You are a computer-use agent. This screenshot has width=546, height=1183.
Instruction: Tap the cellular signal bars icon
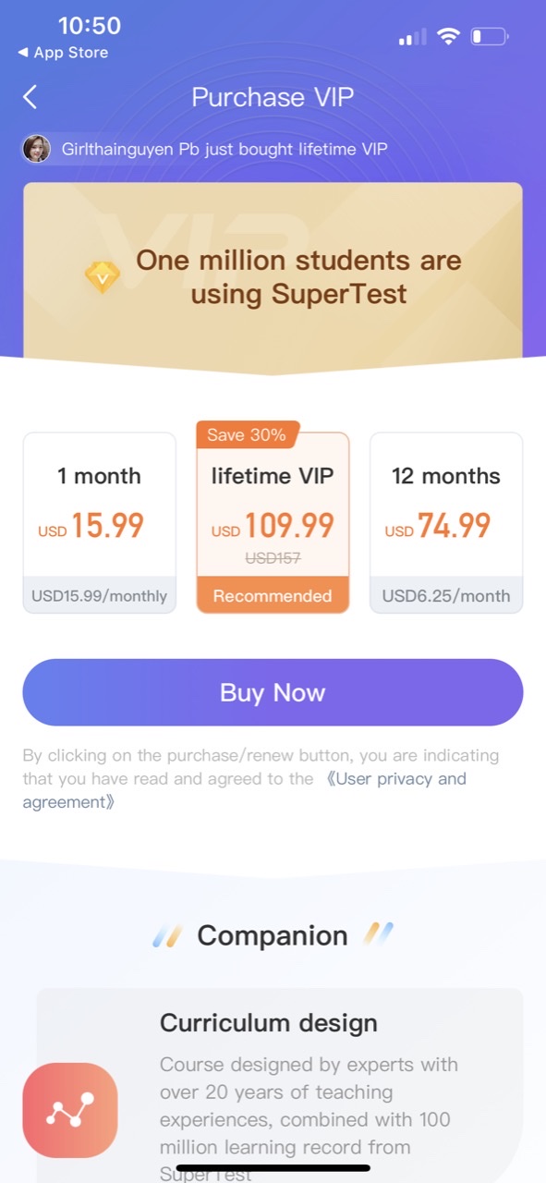coord(412,38)
